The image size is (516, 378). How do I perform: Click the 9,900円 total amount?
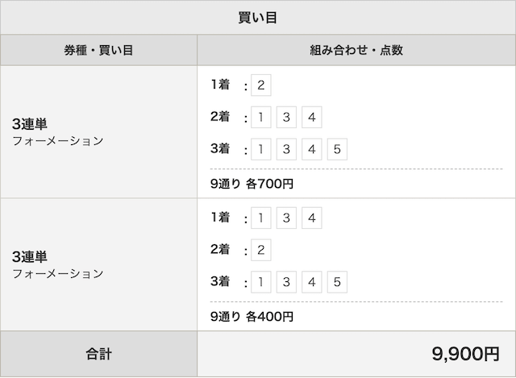click(x=466, y=354)
